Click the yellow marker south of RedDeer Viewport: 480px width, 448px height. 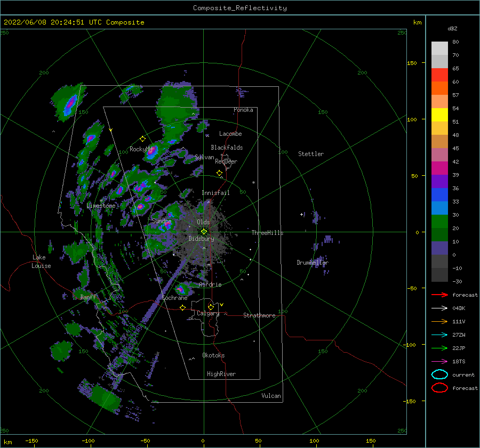point(219,173)
